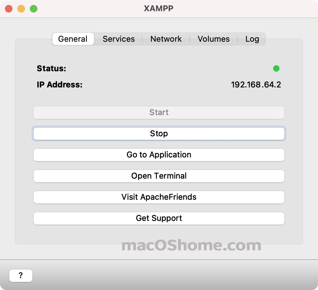Click Go to Application button
318x290 pixels.
pos(159,155)
